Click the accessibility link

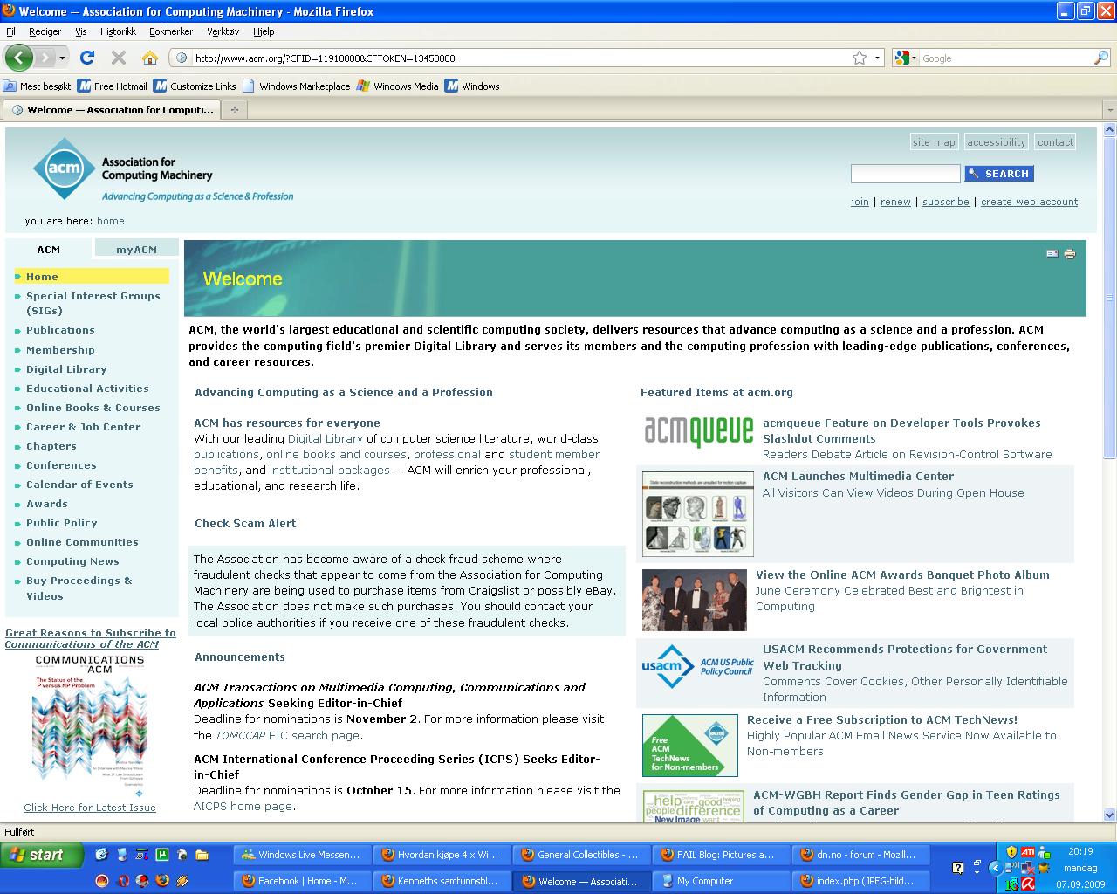(996, 142)
